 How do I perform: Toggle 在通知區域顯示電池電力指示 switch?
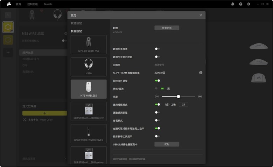click(157, 128)
